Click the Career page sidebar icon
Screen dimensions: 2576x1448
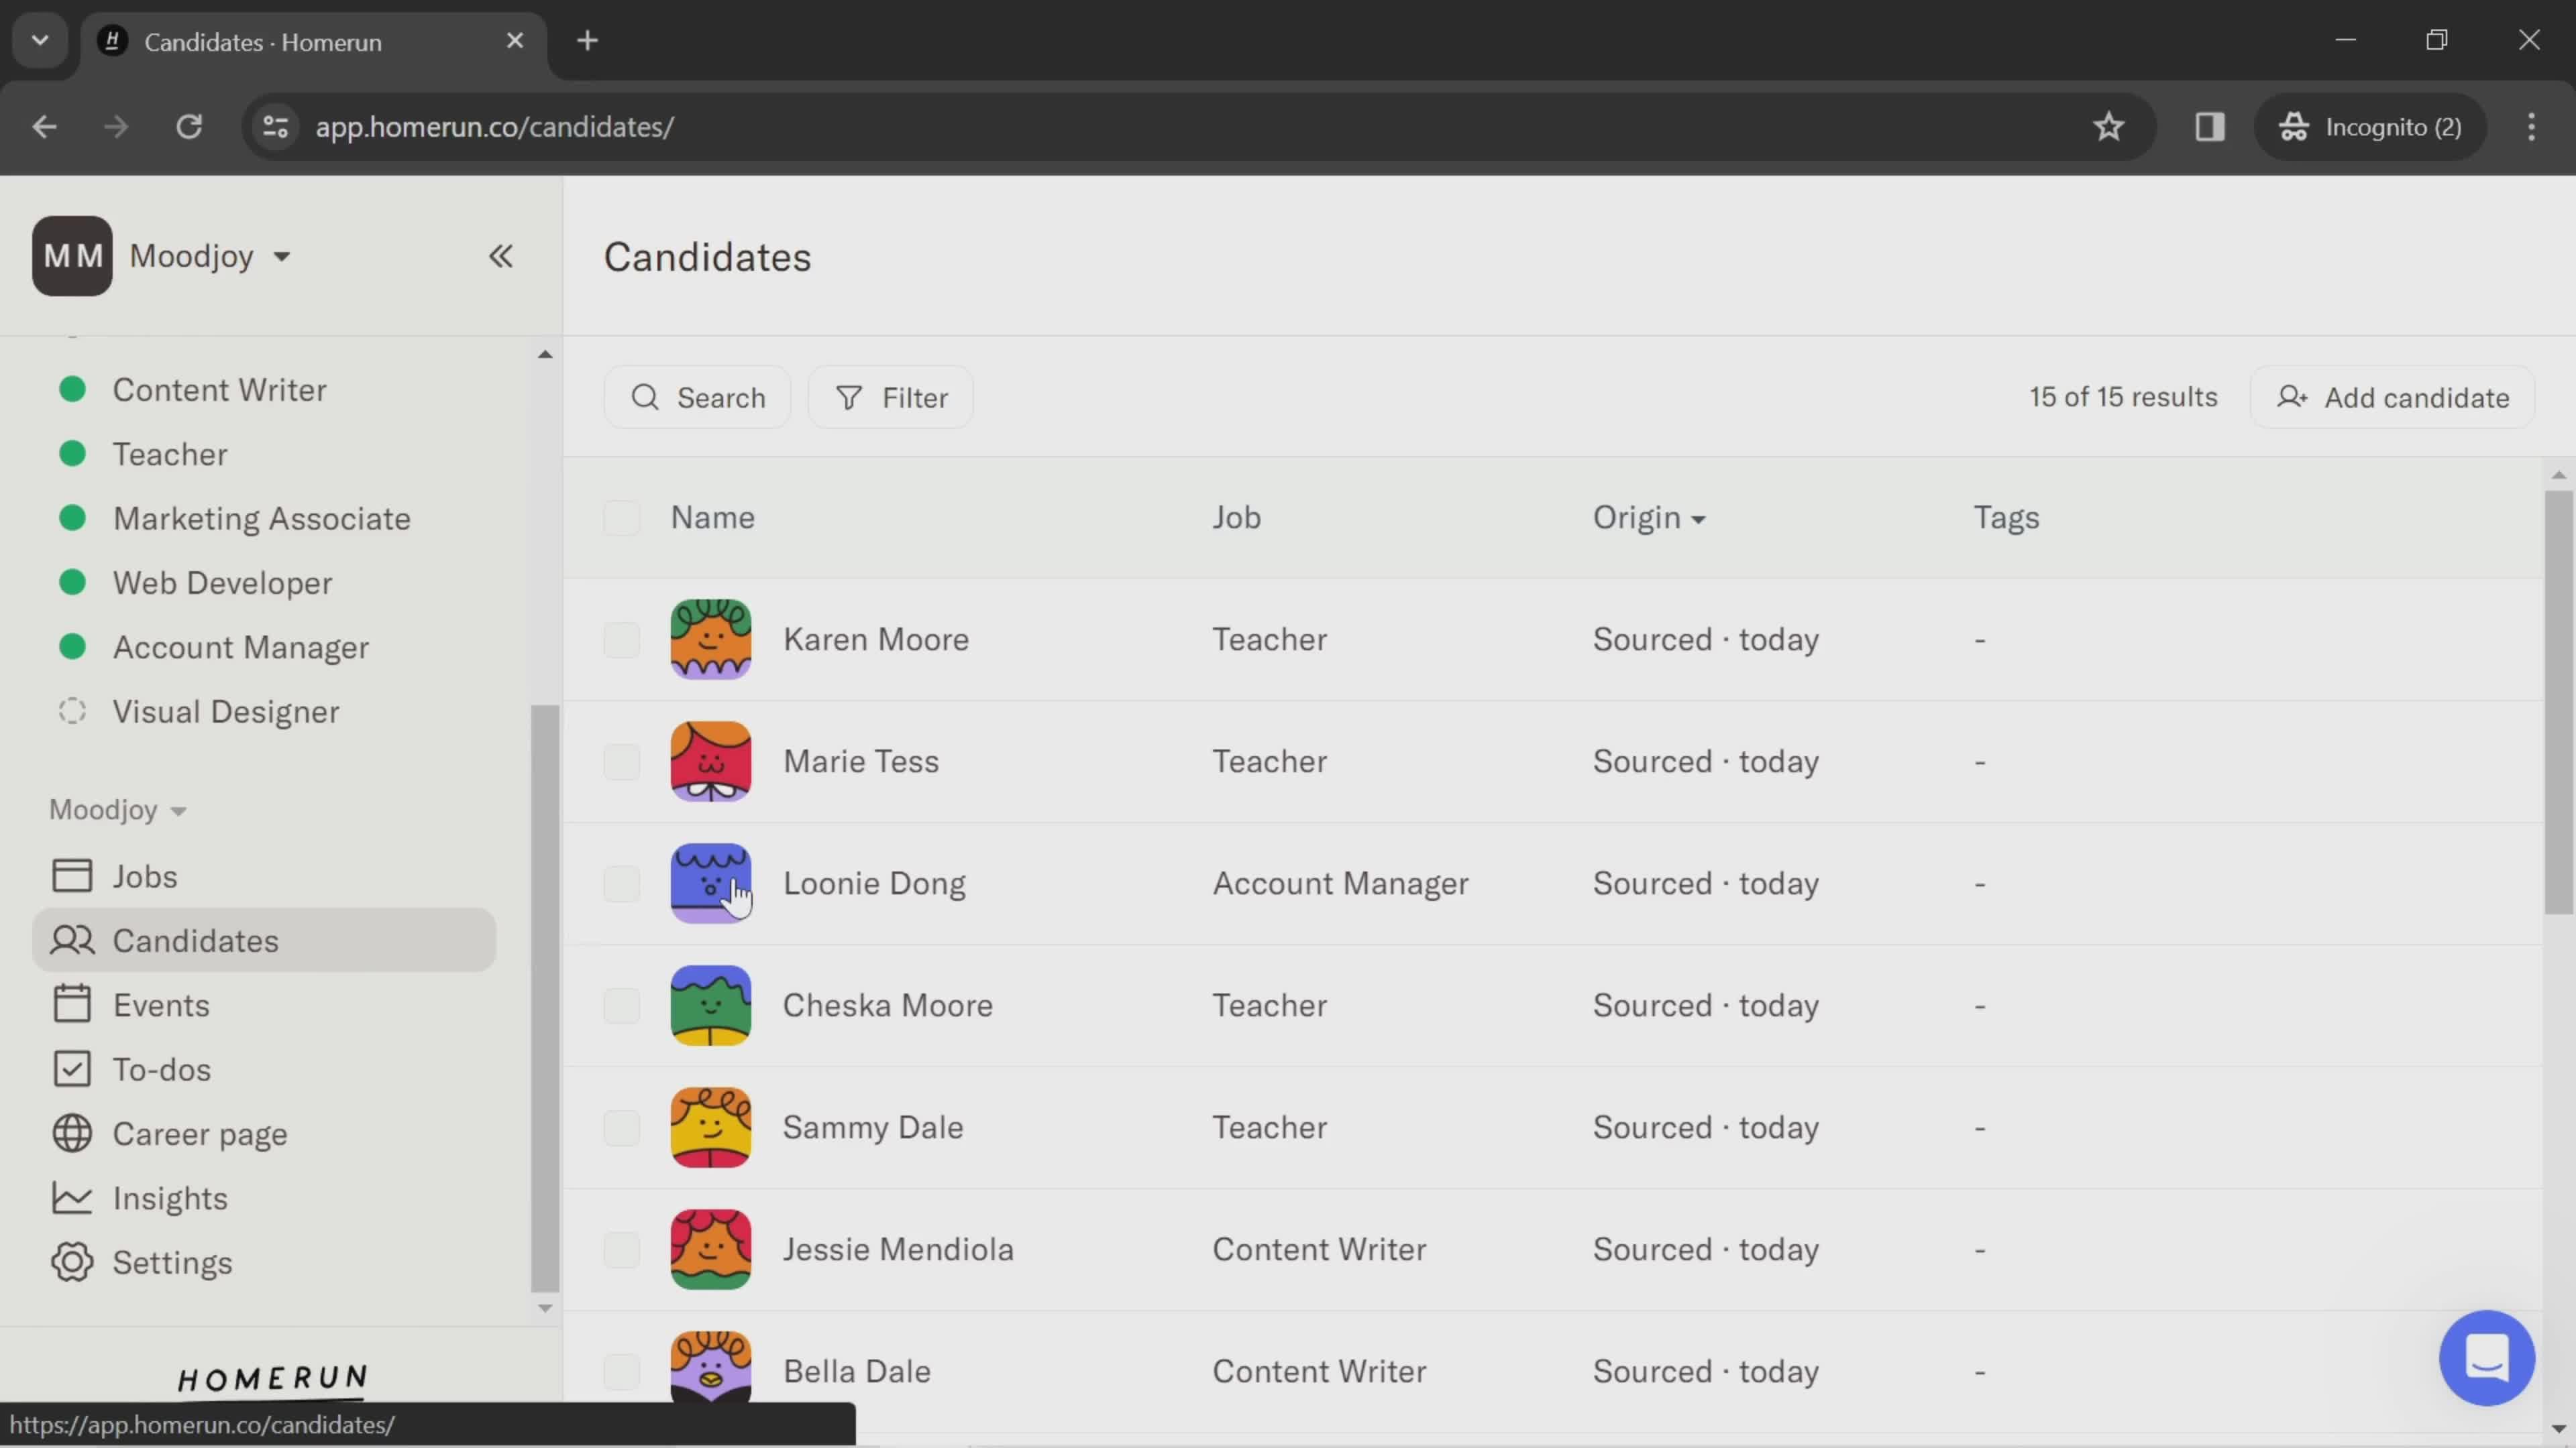(x=70, y=1134)
